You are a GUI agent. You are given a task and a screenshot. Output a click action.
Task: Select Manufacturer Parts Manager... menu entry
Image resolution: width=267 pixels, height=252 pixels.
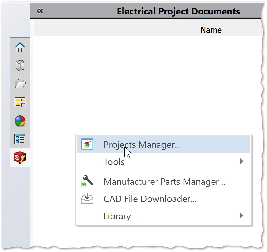tap(164, 182)
